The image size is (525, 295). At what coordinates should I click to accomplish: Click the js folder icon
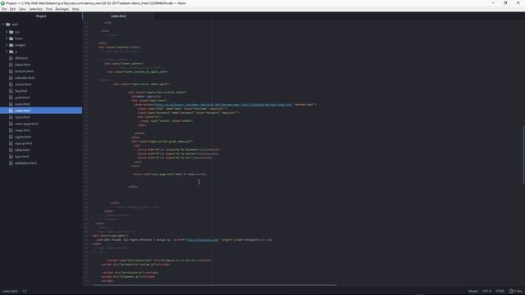[x=11, y=52]
